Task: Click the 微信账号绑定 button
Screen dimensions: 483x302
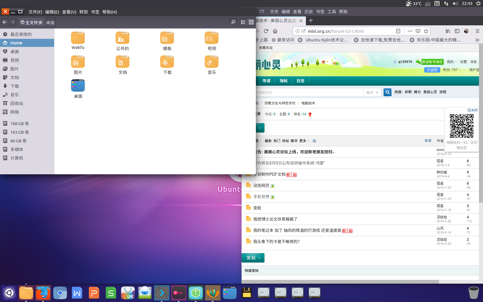Action: pyautogui.click(x=430, y=62)
